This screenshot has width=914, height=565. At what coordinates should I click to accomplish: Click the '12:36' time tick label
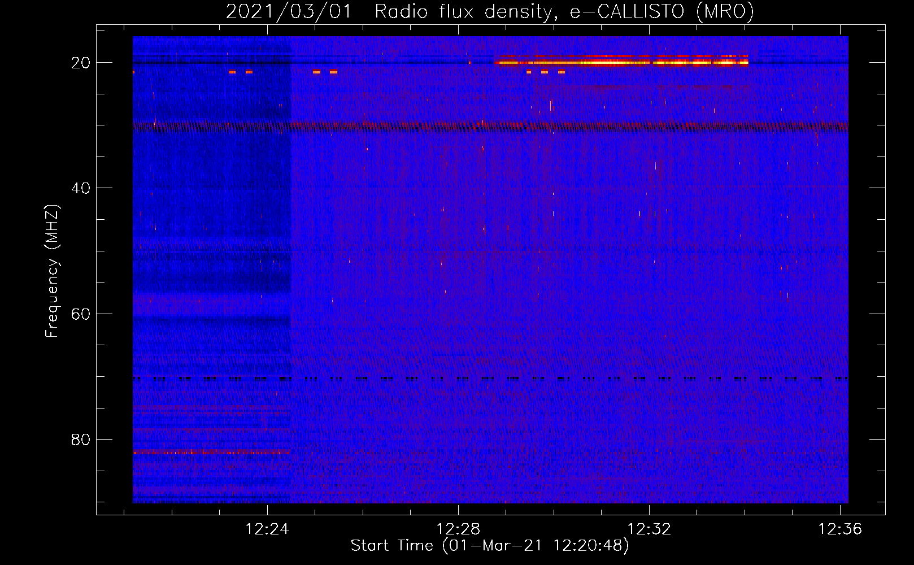(840, 529)
